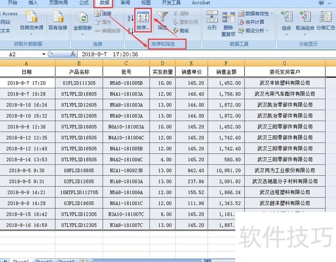Screen dimensions: 336x262
Task: Click the 排序 sort dialog icon
Action: pos(143,21)
